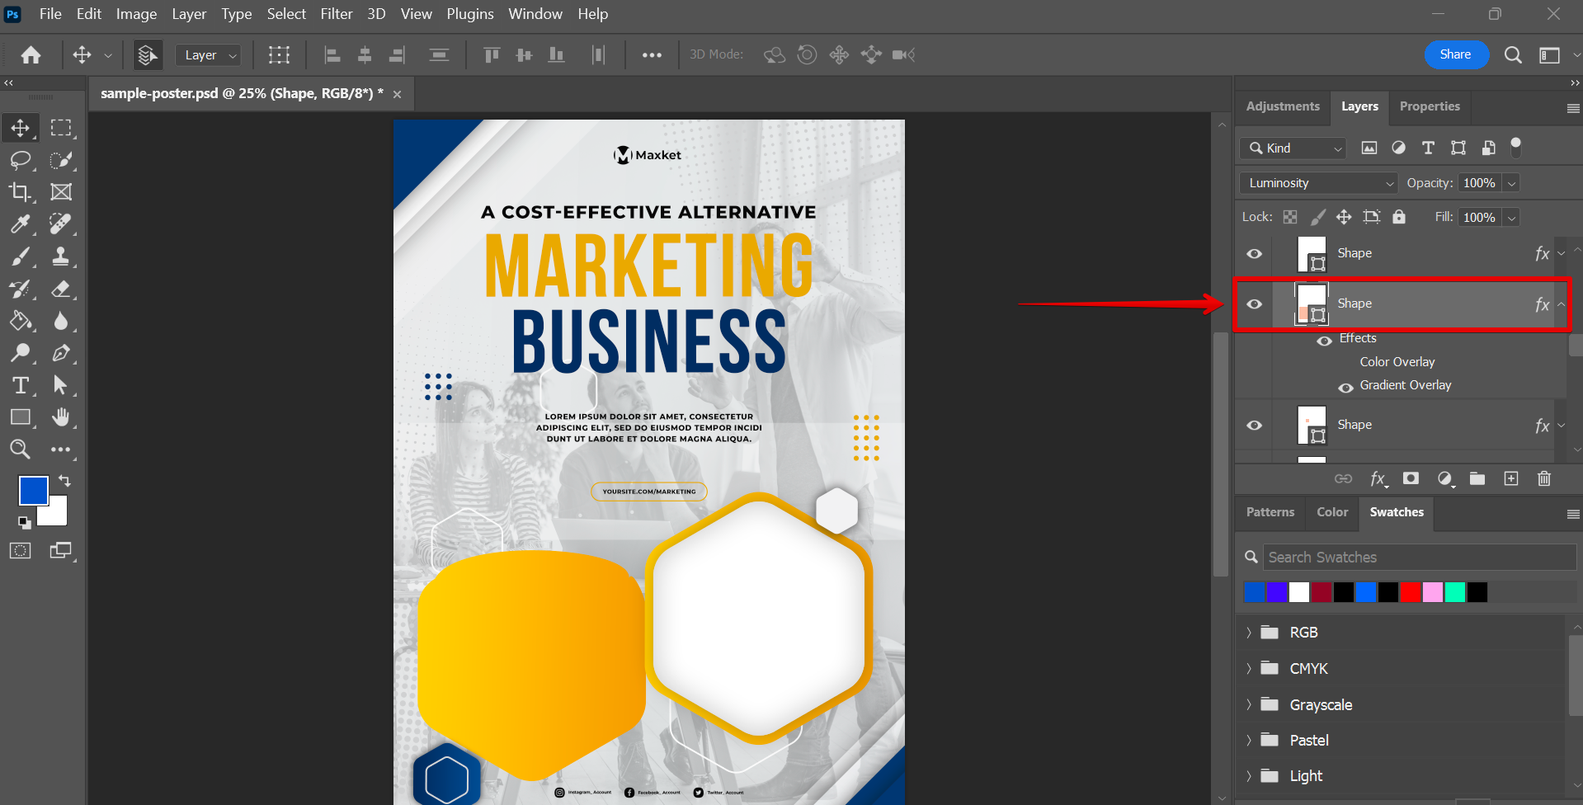The image size is (1583, 805).
Task: Select the Crop tool
Action: pos(20,192)
